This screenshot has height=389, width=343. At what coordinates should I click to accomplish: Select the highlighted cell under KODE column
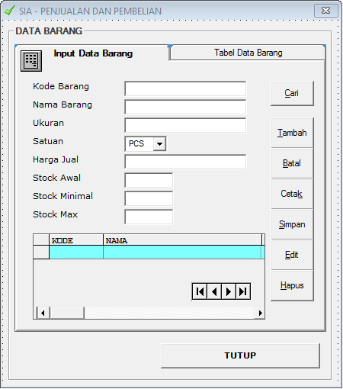[76, 252]
